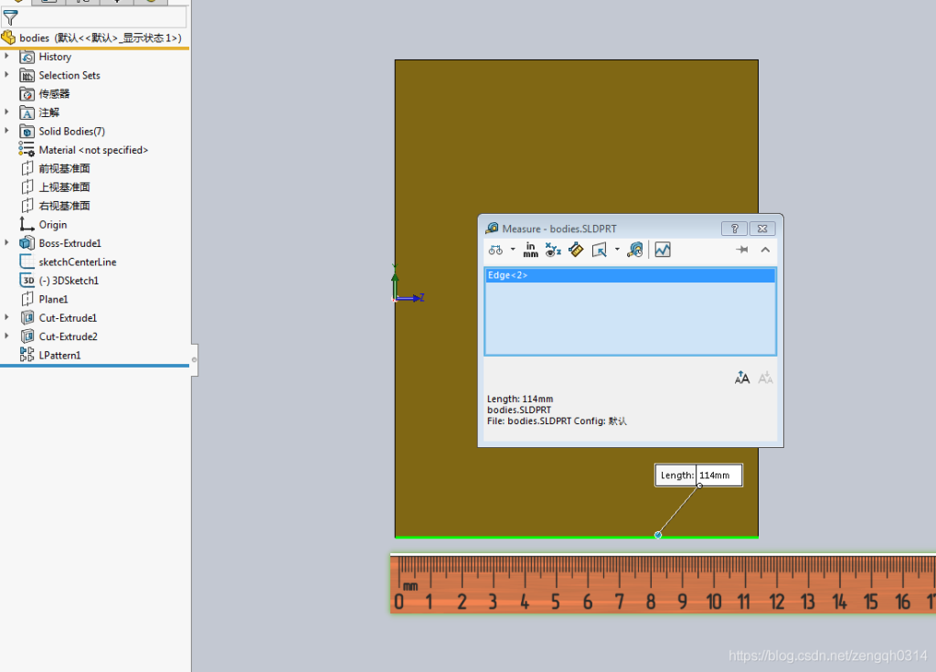Expand the Cut-Extrude1 feature
The image size is (936, 672).
click(x=6, y=317)
